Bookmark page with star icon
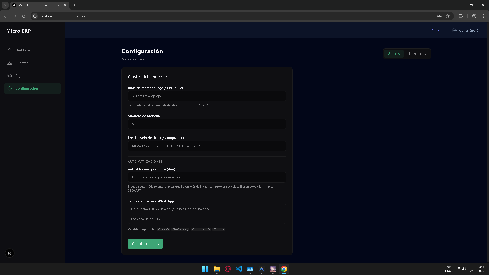Screen dimensions: 489x275 coord(448,16)
